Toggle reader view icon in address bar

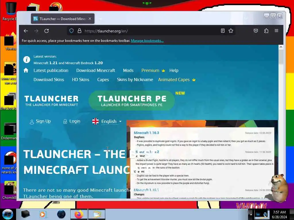point(223,31)
